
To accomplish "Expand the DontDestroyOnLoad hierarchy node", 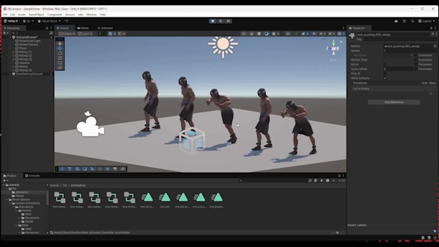I will coord(10,74).
